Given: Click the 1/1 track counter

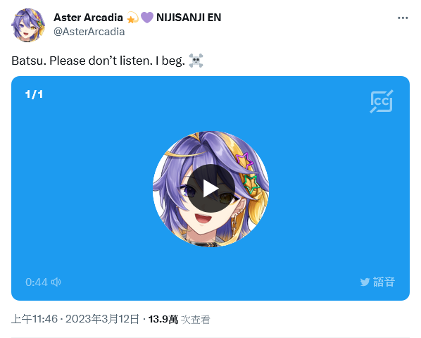Looking at the screenshot, I should [34, 94].
